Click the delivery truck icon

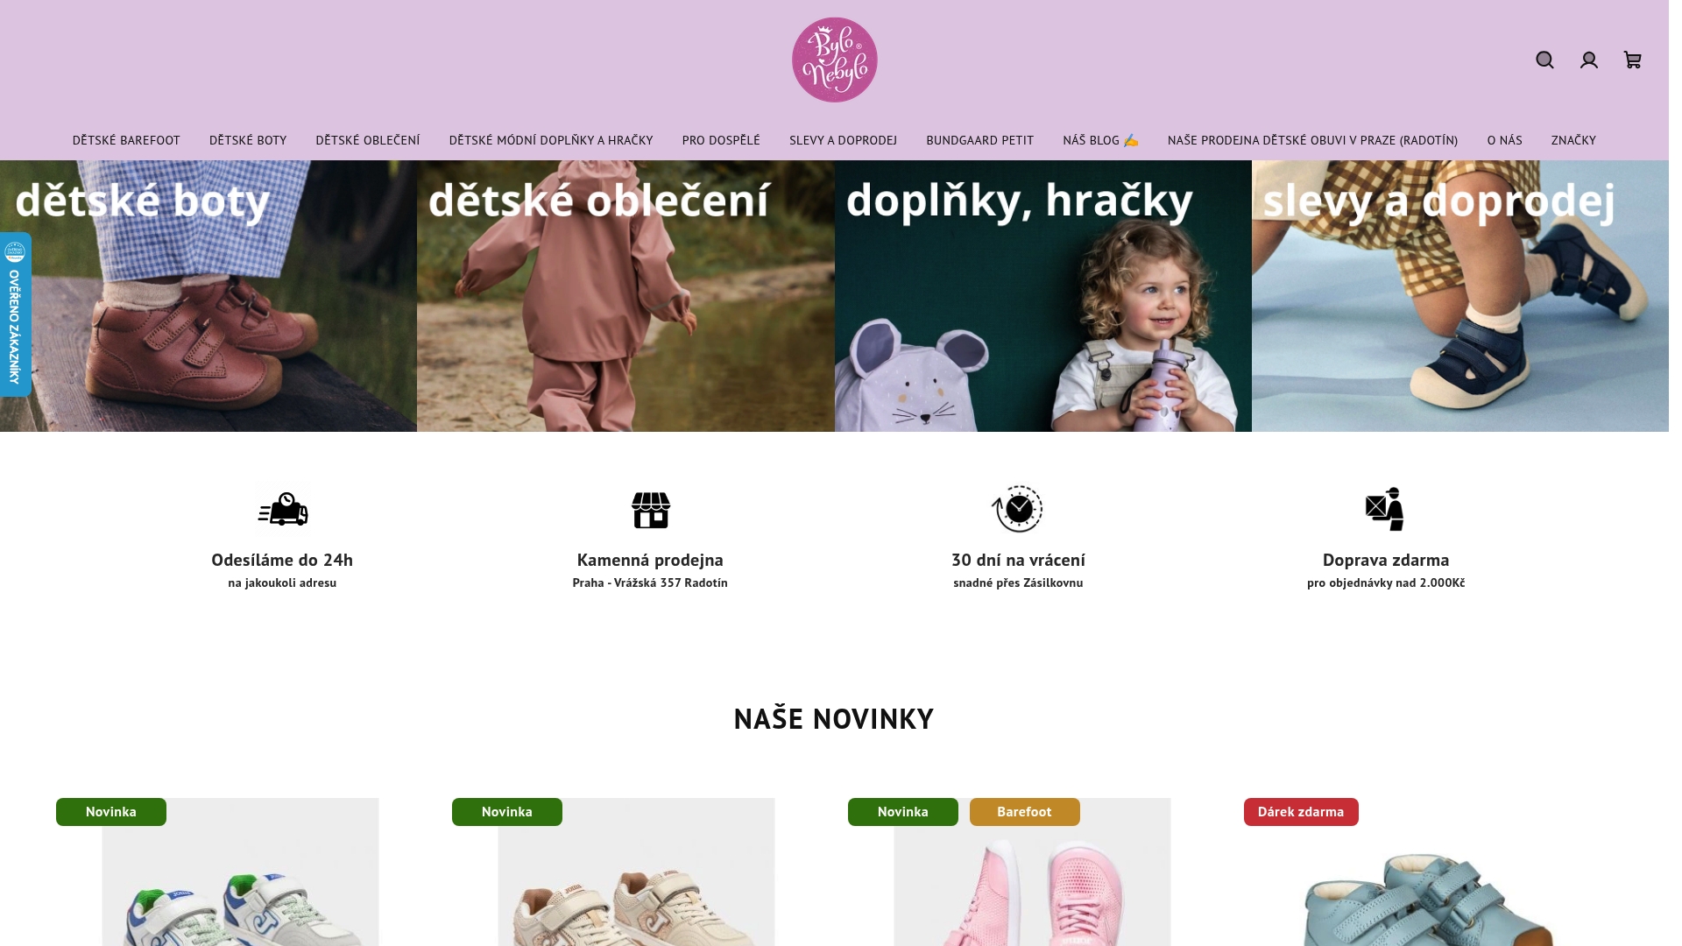(282, 509)
